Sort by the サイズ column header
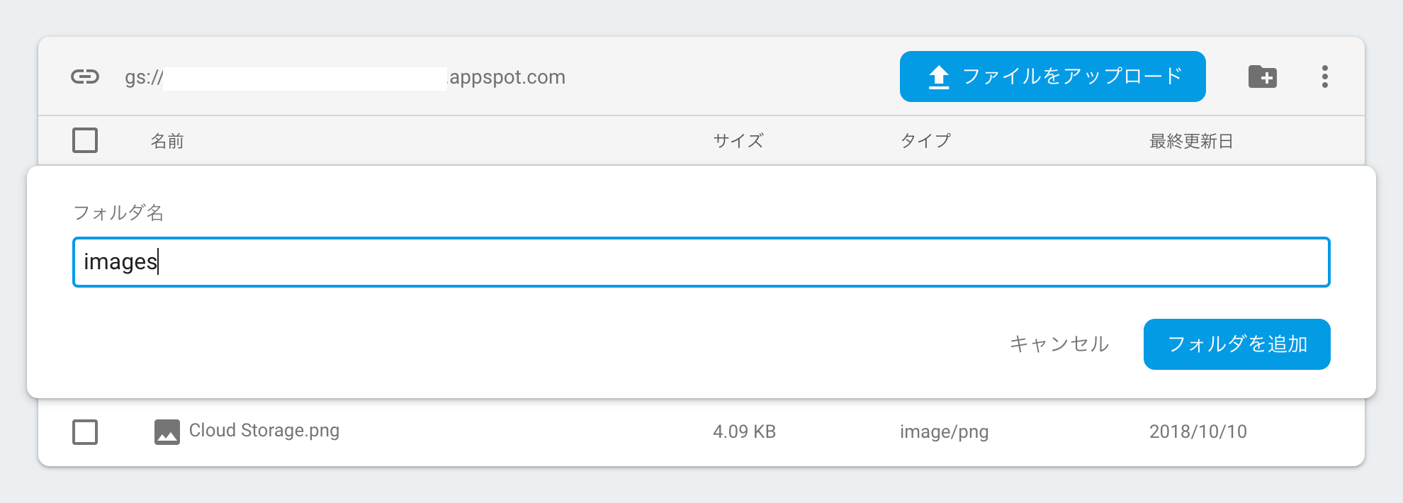The height and width of the screenshot is (503, 1403). [738, 141]
